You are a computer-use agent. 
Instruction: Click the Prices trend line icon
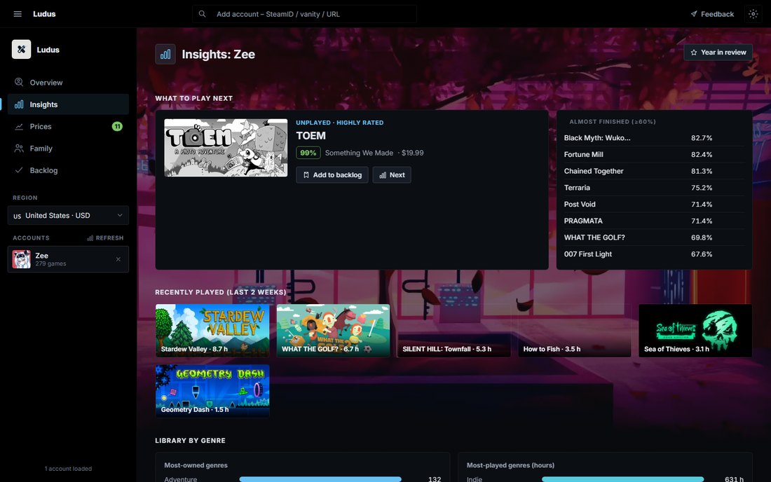pos(19,126)
